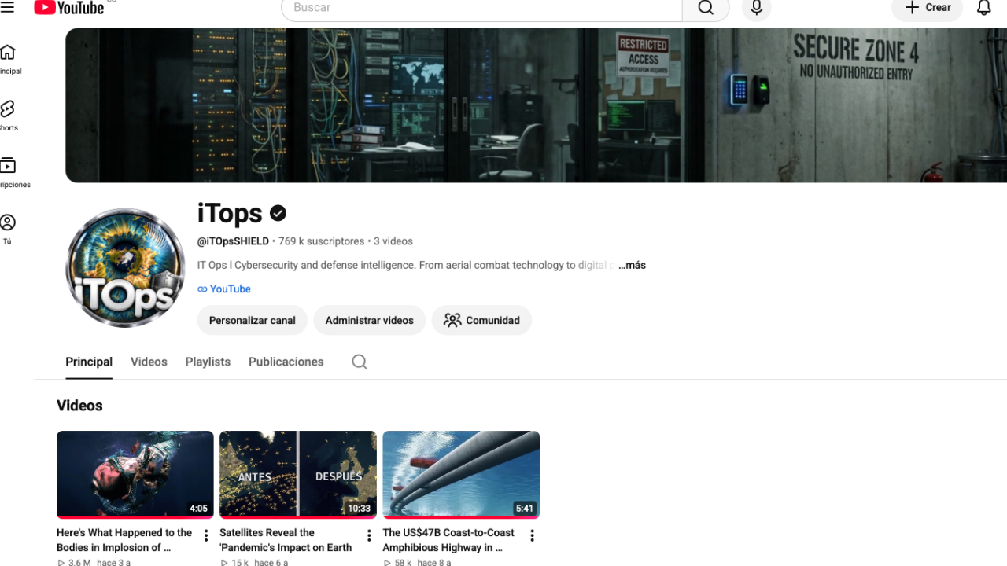
Task: Open the 'Tú' sidebar section
Action: click(x=8, y=229)
